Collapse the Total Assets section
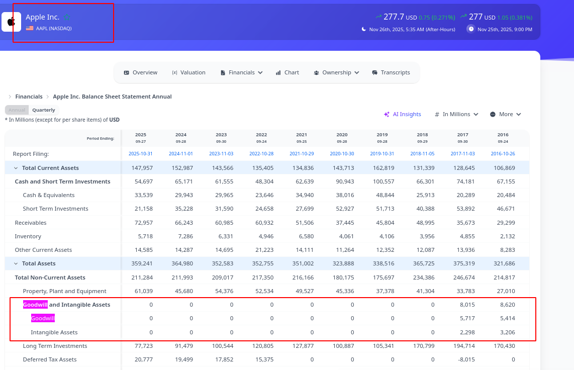This screenshot has height=370, width=574. click(x=16, y=263)
